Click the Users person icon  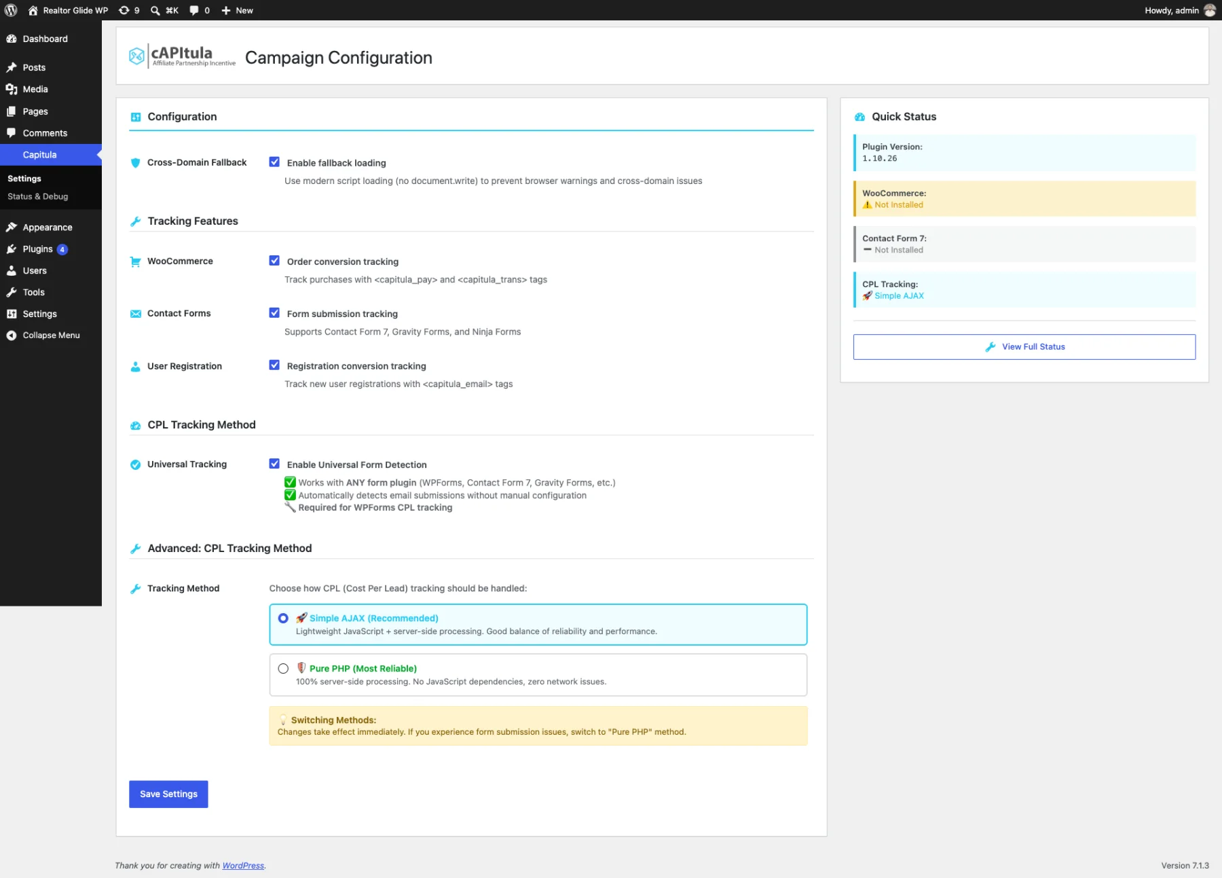[x=12, y=270]
